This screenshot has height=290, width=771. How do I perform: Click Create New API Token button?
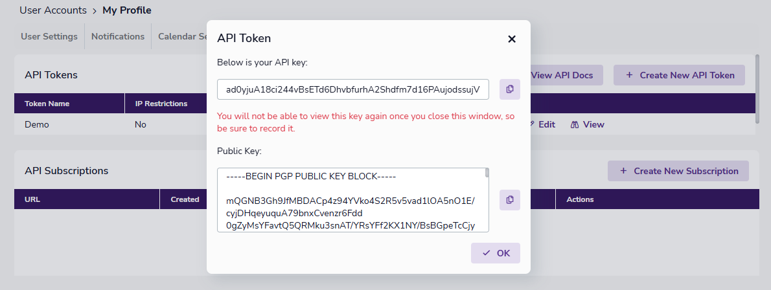point(679,75)
